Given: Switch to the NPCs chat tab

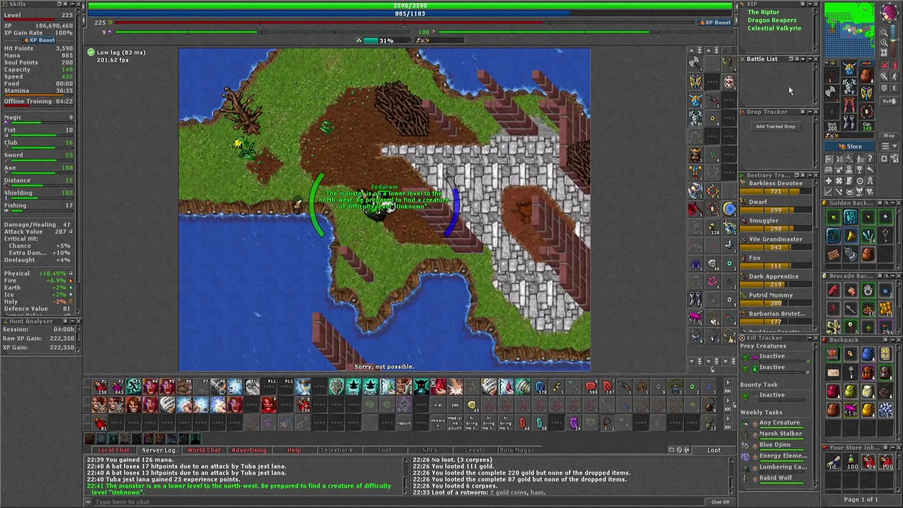Looking at the screenshot, I should tap(430, 450).
